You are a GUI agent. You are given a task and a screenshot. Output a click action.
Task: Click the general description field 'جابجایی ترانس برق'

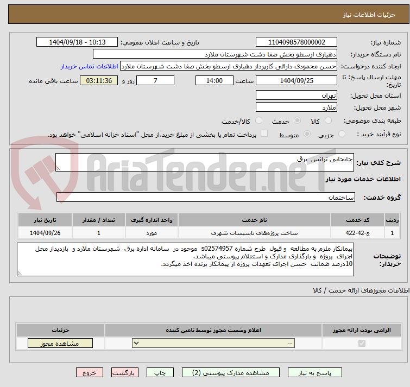tap(205, 162)
